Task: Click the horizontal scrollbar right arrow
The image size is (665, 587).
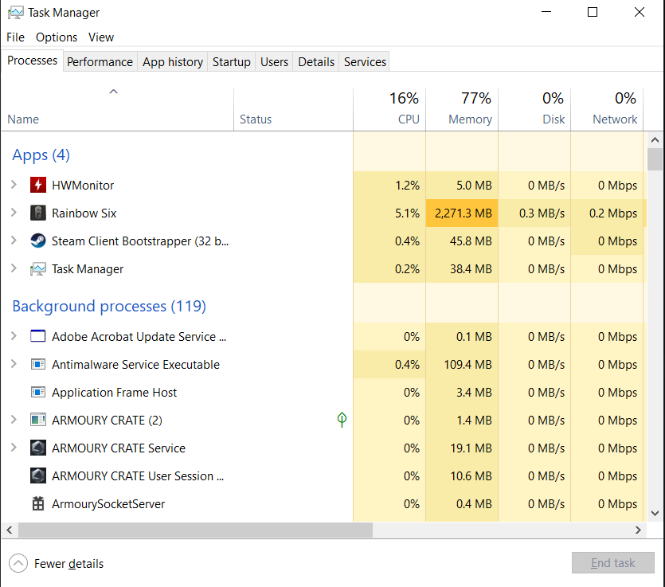Action: coord(638,530)
